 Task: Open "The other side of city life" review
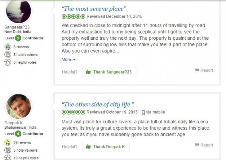(x=98, y=104)
